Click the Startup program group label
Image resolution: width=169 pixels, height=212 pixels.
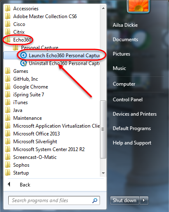(21, 173)
